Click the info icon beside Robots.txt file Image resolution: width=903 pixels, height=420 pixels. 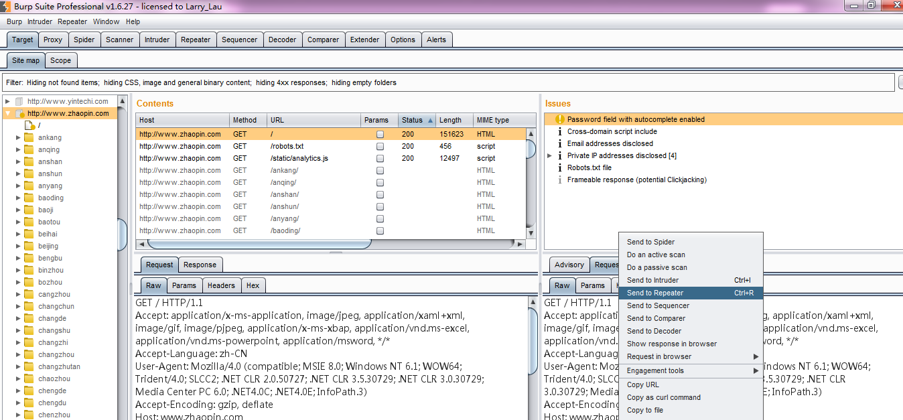click(560, 167)
